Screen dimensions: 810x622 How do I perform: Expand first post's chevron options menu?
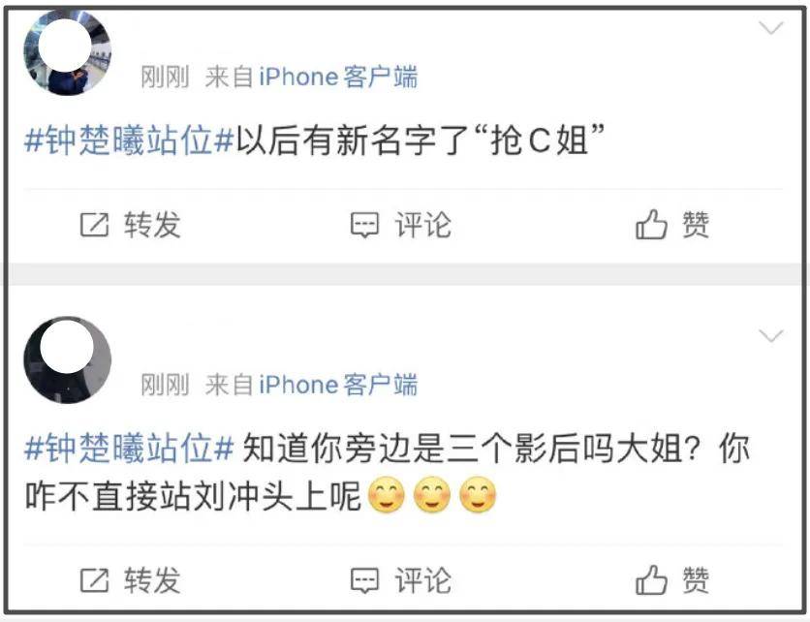tap(771, 27)
